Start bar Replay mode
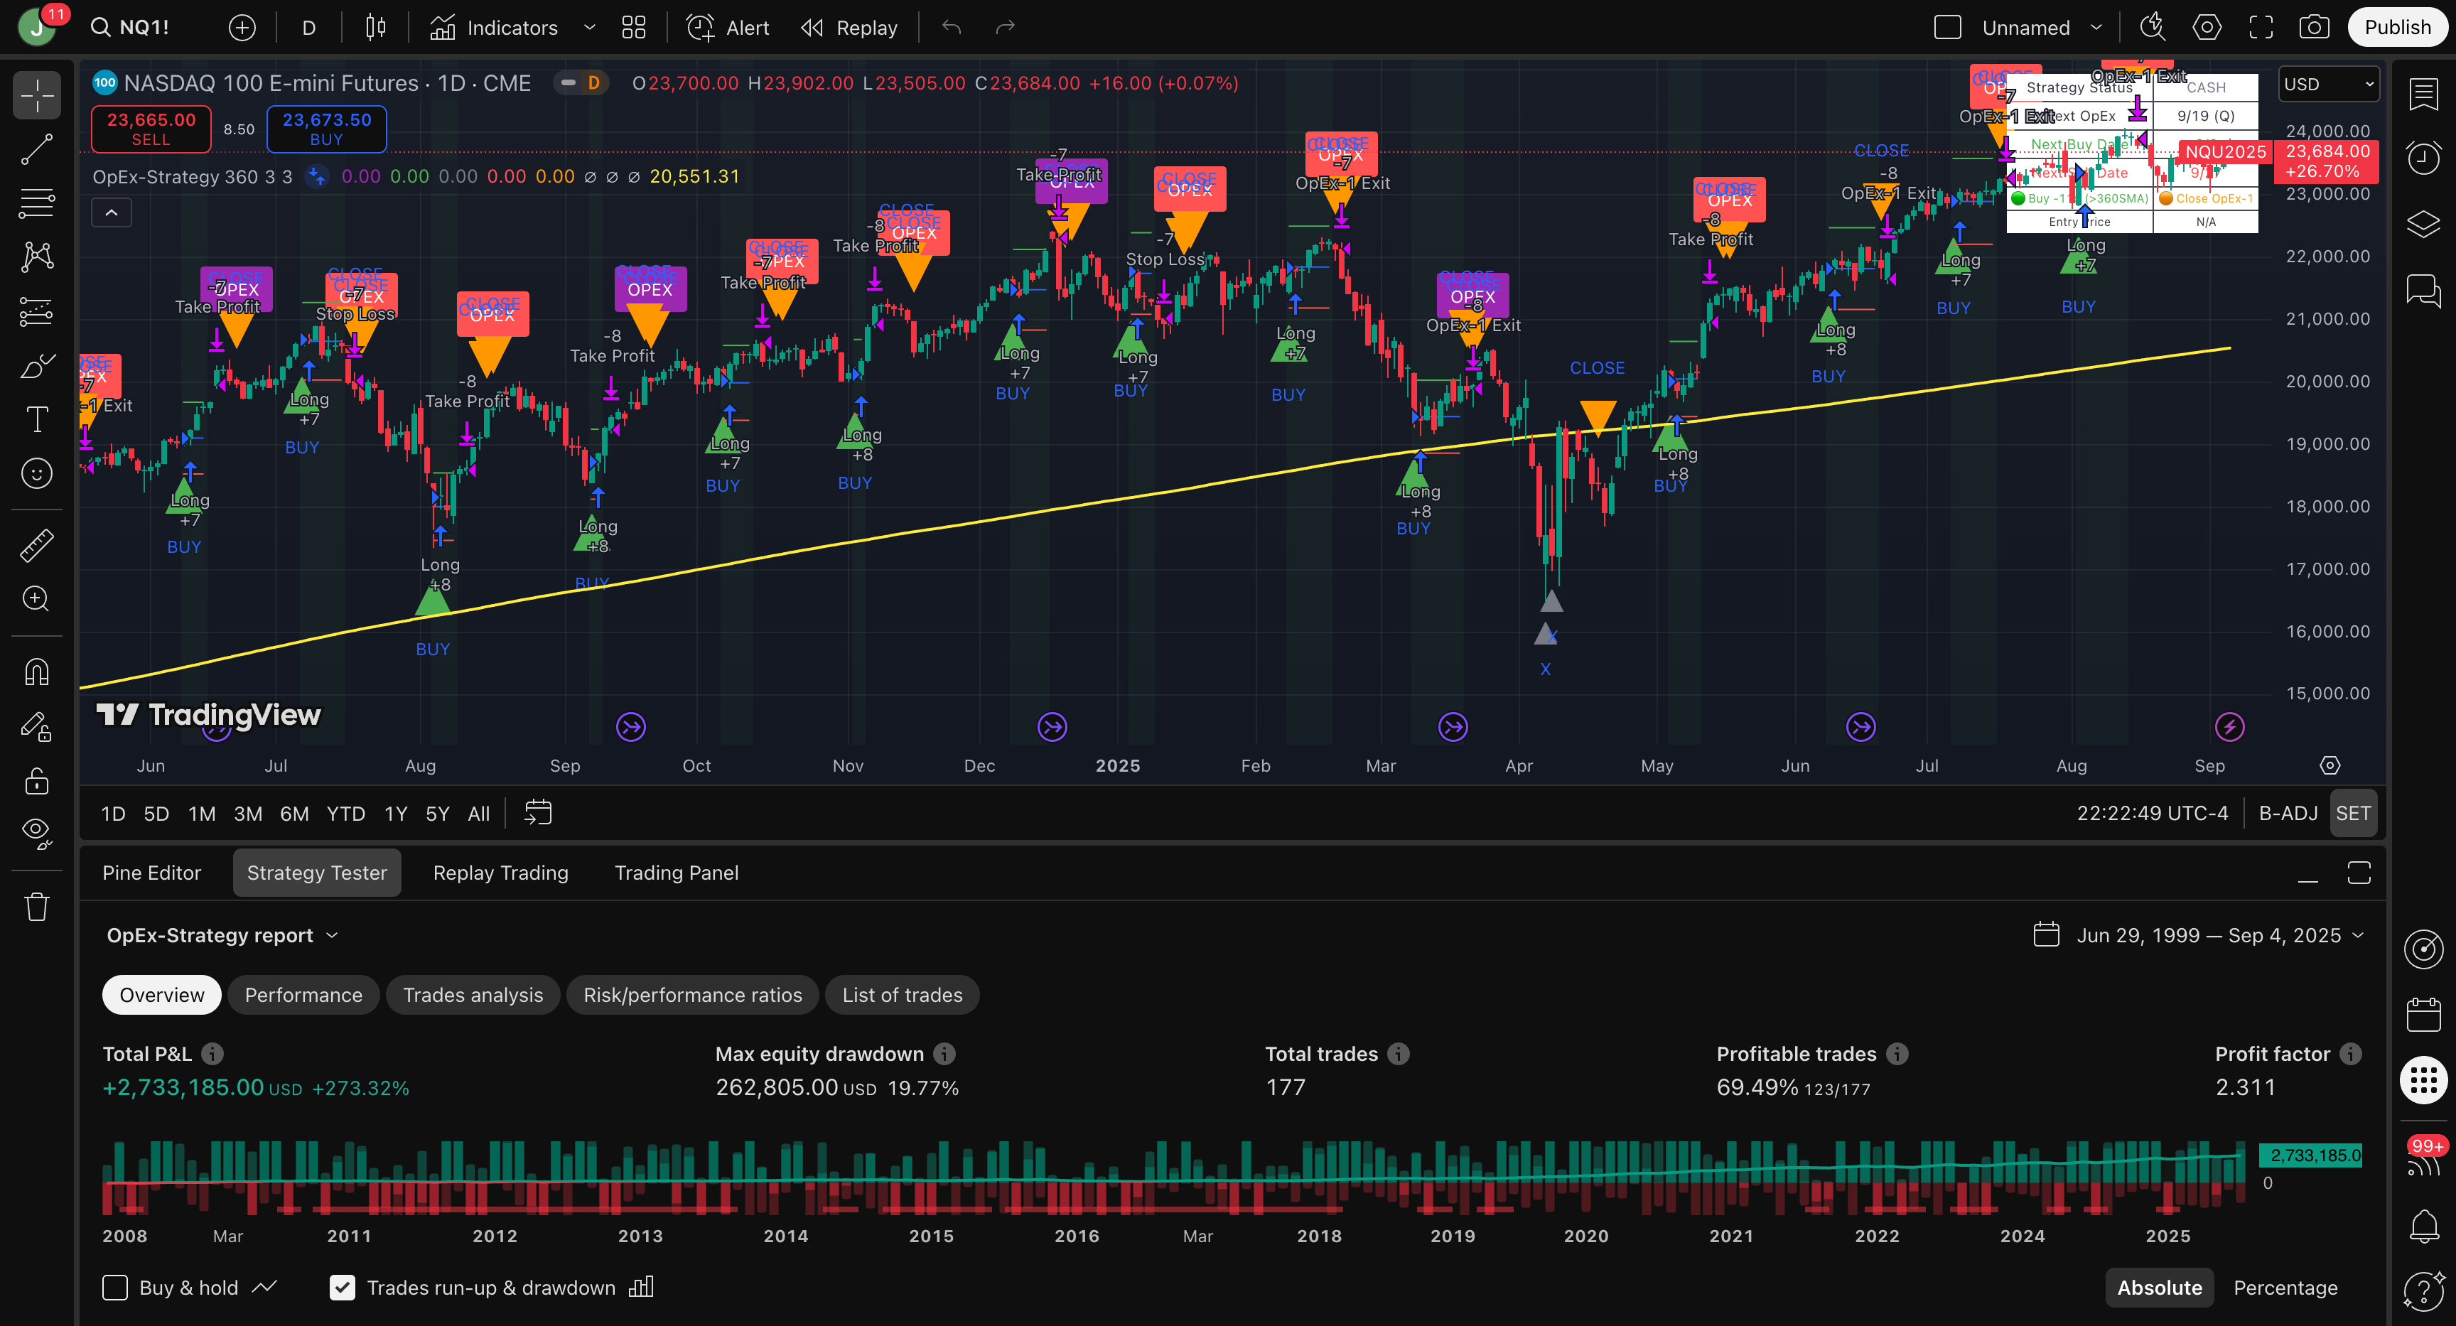 (849, 28)
